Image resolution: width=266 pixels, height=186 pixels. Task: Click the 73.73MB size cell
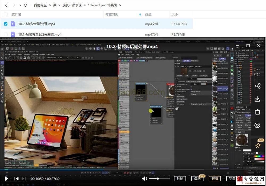point(178,34)
